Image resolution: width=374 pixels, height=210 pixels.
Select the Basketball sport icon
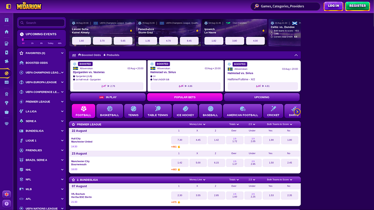pyautogui.click(x=109, y=111)
